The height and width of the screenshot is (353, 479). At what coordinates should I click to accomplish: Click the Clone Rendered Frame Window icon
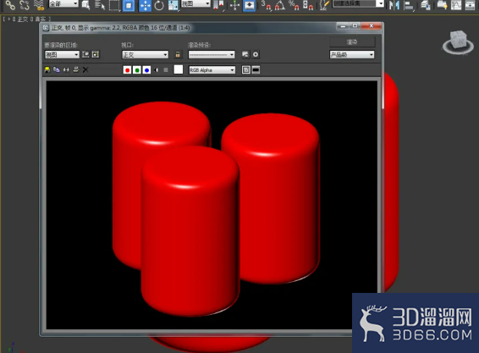[x=66, y=70]
